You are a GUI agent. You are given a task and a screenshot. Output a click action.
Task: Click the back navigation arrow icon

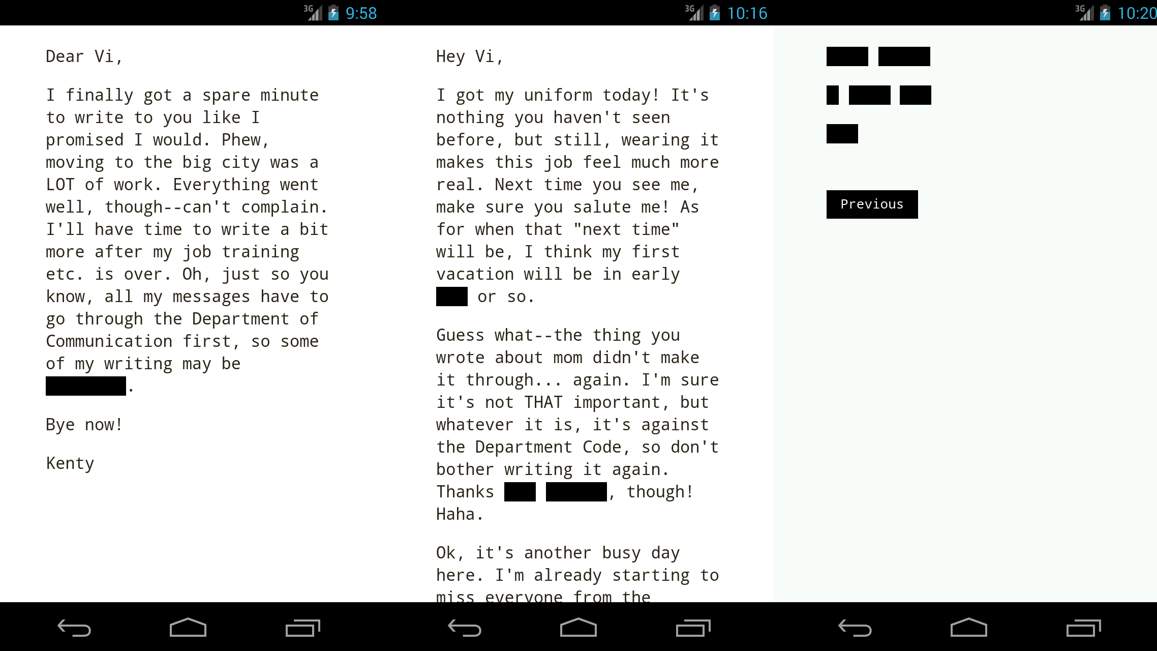pos(74,627)
